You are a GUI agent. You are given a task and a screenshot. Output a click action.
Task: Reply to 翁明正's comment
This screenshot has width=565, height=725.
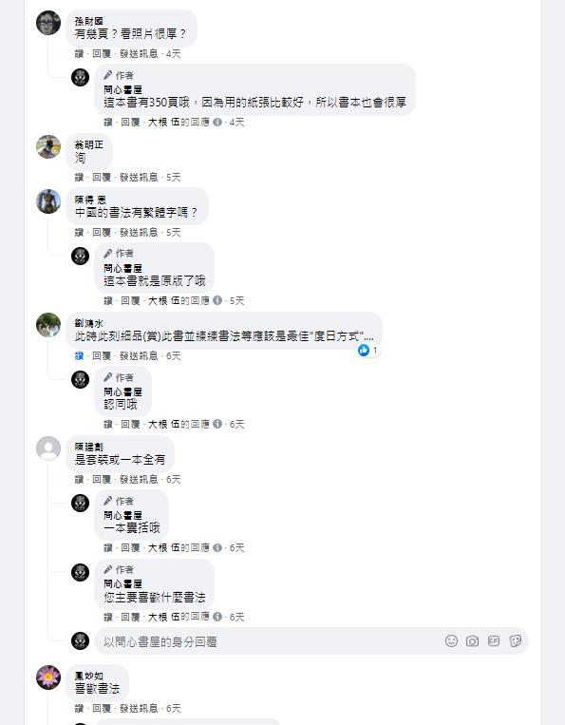tap(102, 177)
